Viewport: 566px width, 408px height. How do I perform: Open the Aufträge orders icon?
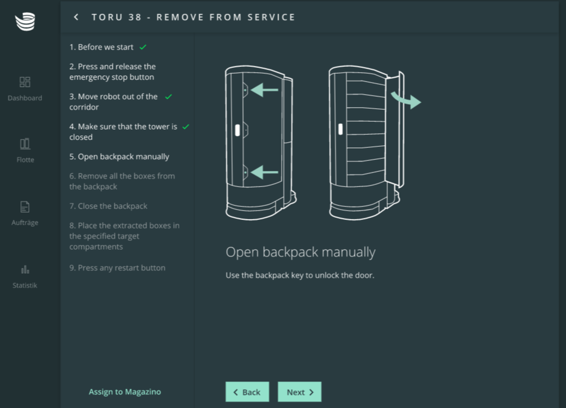point(25,207)
